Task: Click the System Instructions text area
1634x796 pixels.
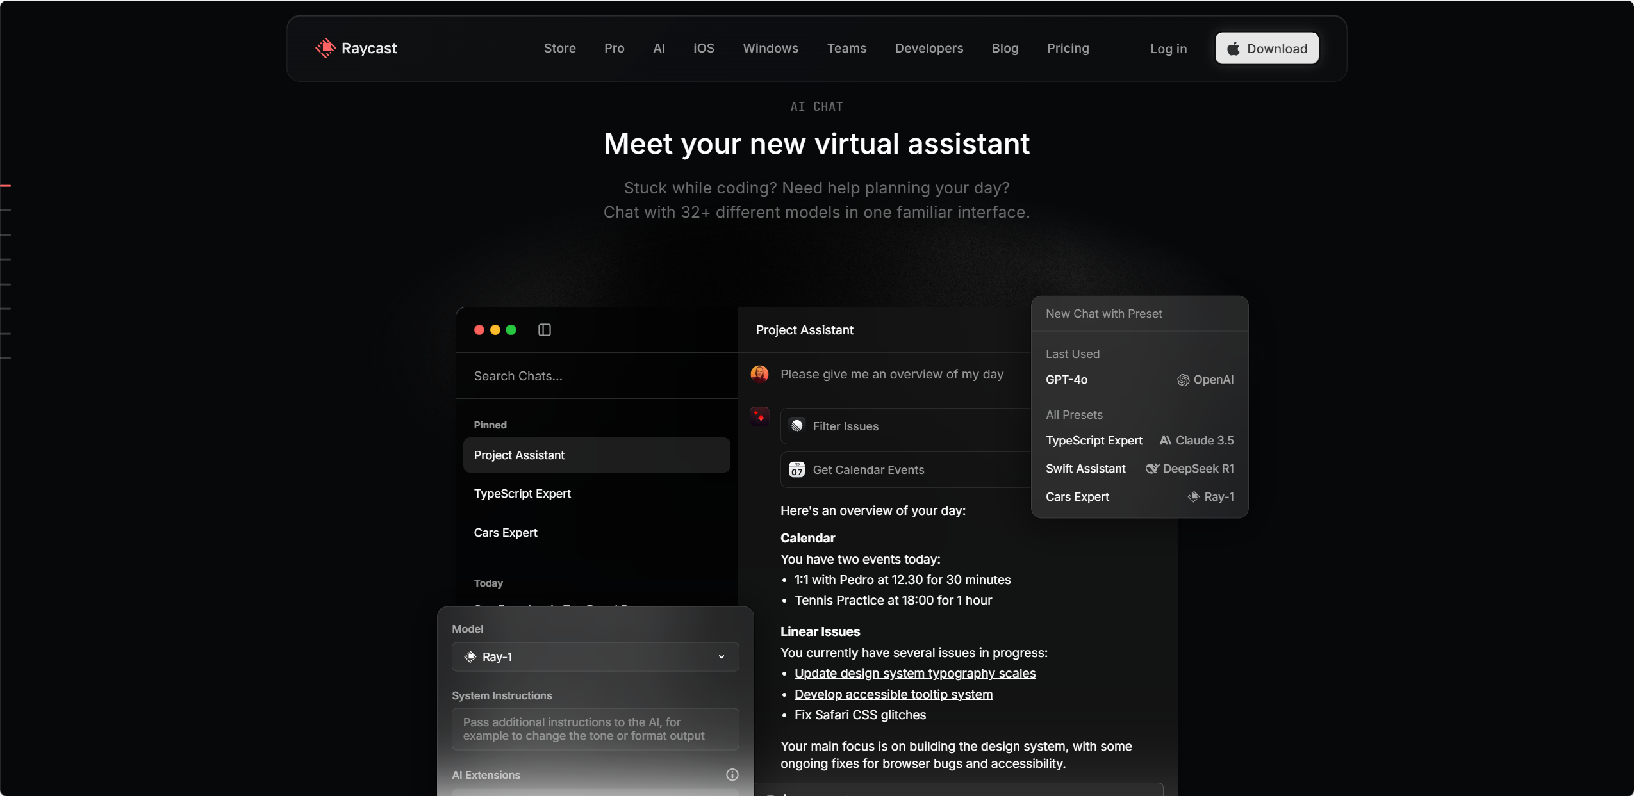Action: tap(595, 729)
